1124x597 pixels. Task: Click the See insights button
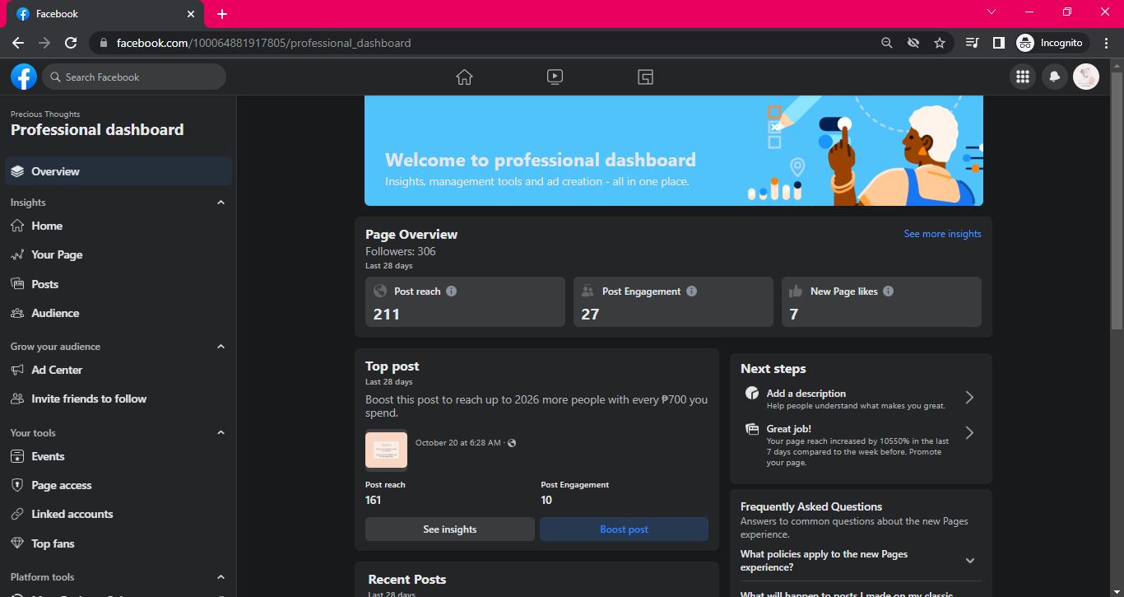[x=450, y=529]
